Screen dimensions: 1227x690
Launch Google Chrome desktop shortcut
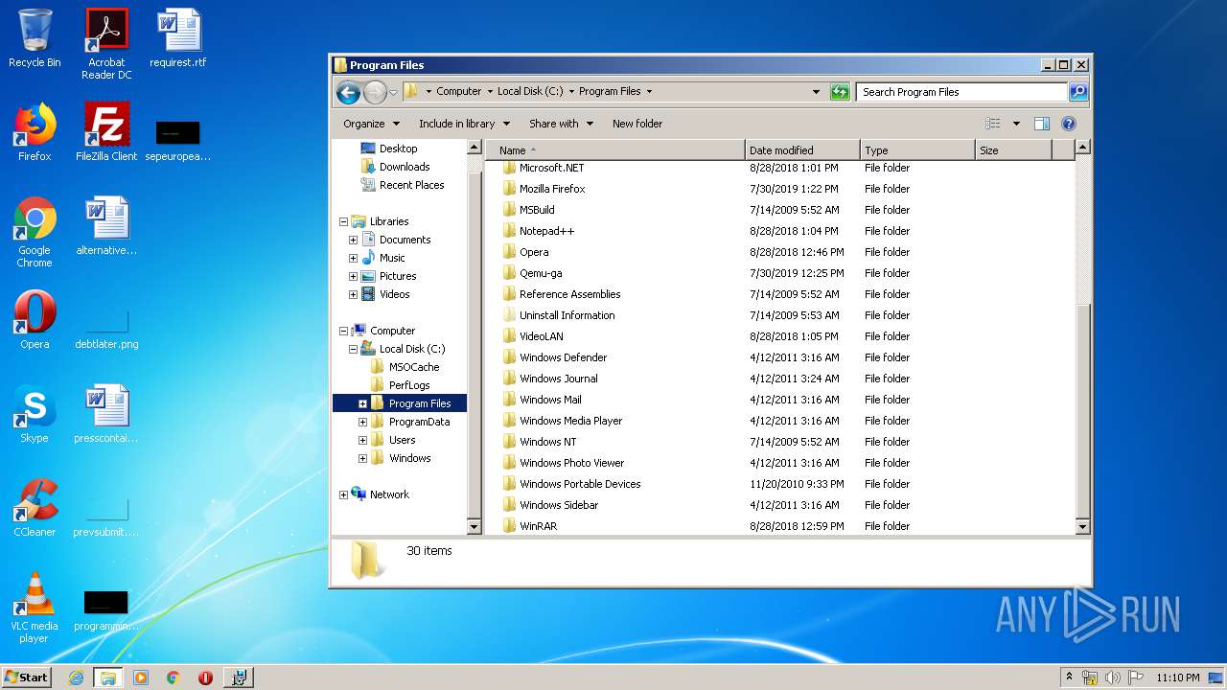coord(35,232)
